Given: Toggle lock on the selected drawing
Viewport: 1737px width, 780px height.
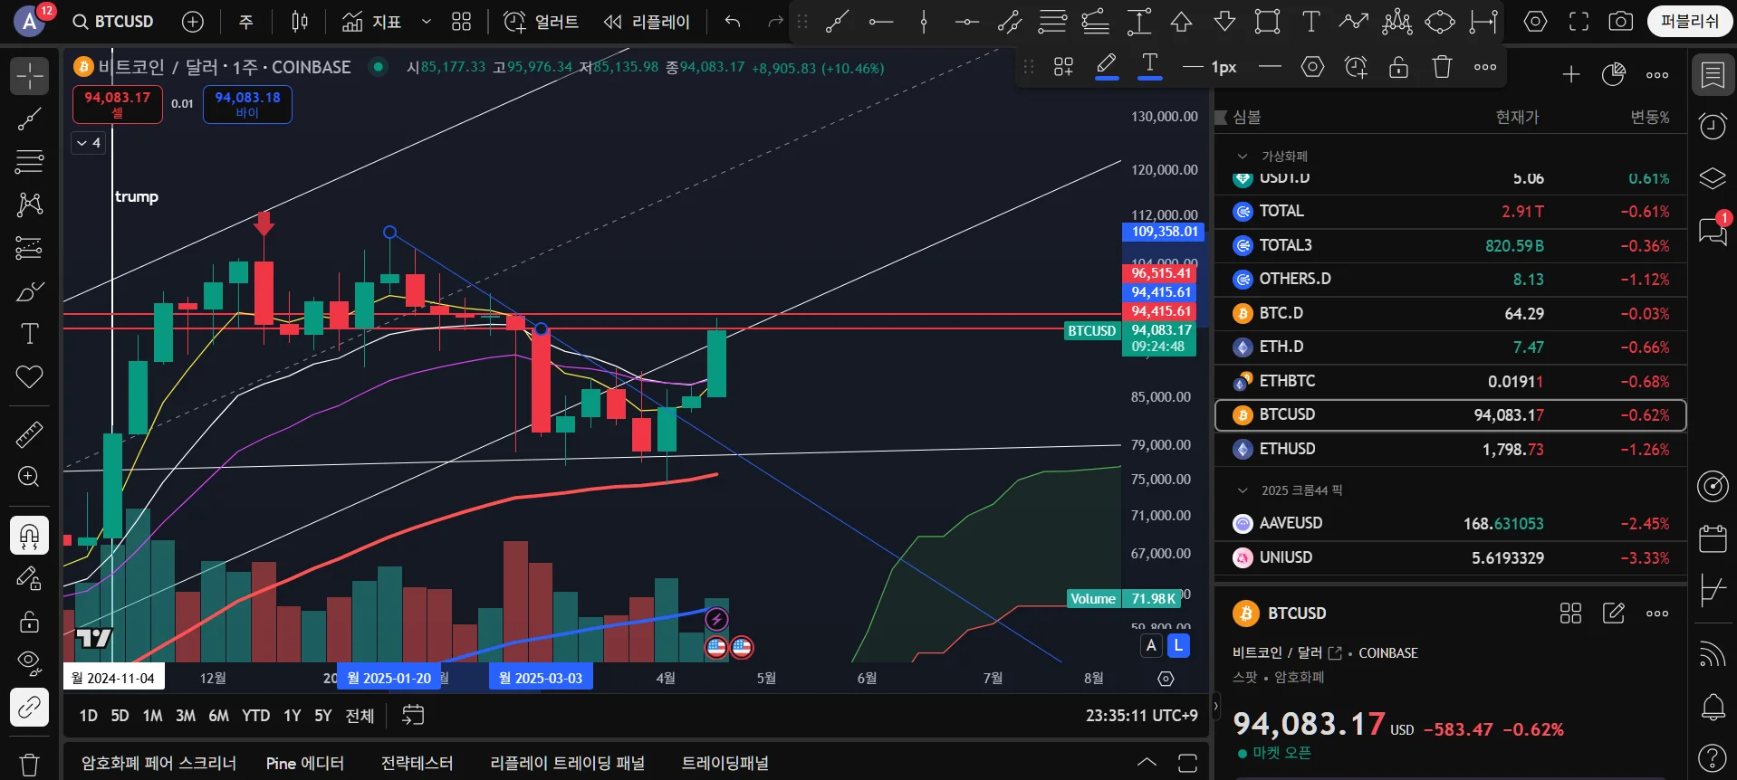Looking at the screenshot, I should click(x=1399, y=67).
